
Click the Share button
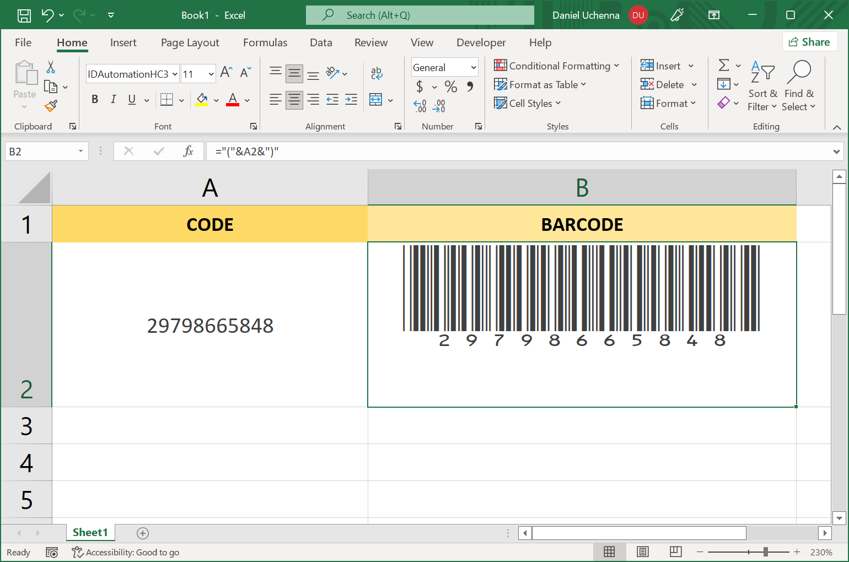point(810,41)
